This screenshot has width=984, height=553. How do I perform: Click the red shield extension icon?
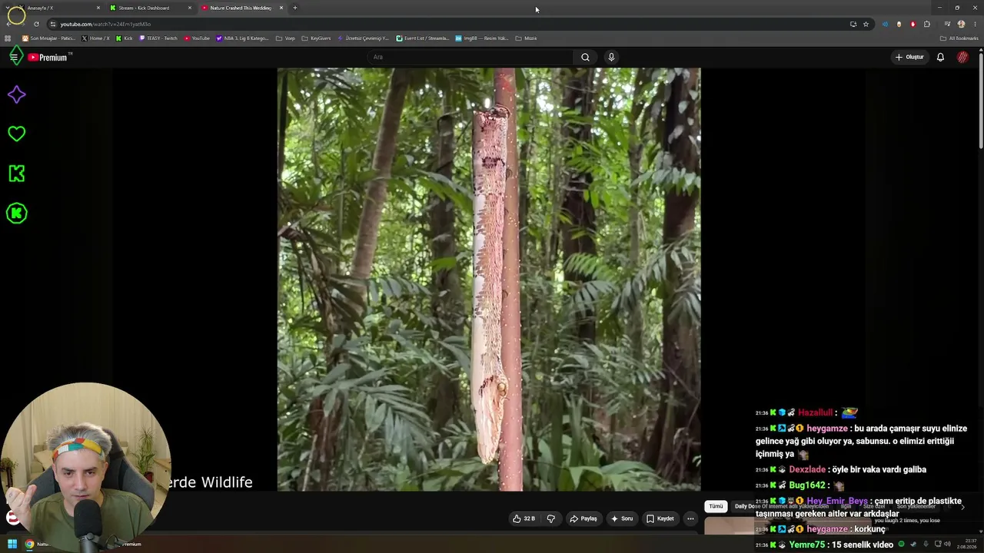pos(913,24)
